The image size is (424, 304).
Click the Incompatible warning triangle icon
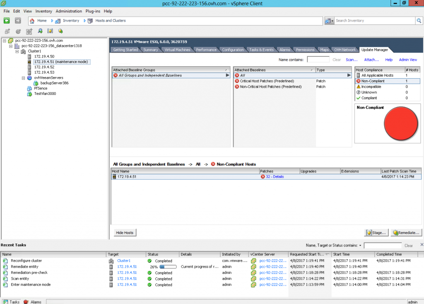click(x=358, y=87)
